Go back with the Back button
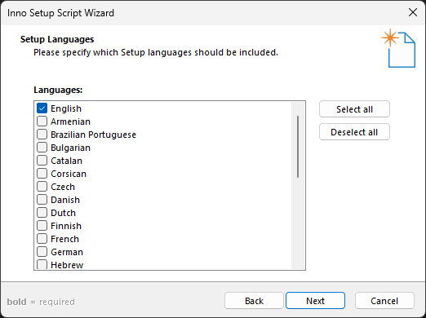Screen dimensions: 426x318 click(254, 301)
